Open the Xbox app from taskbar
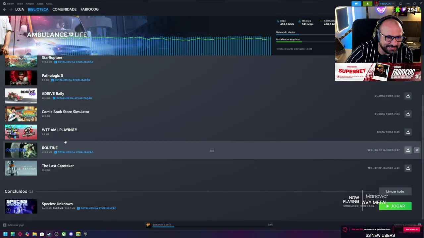This screenshot has width=424, height=238. point(64,234)
